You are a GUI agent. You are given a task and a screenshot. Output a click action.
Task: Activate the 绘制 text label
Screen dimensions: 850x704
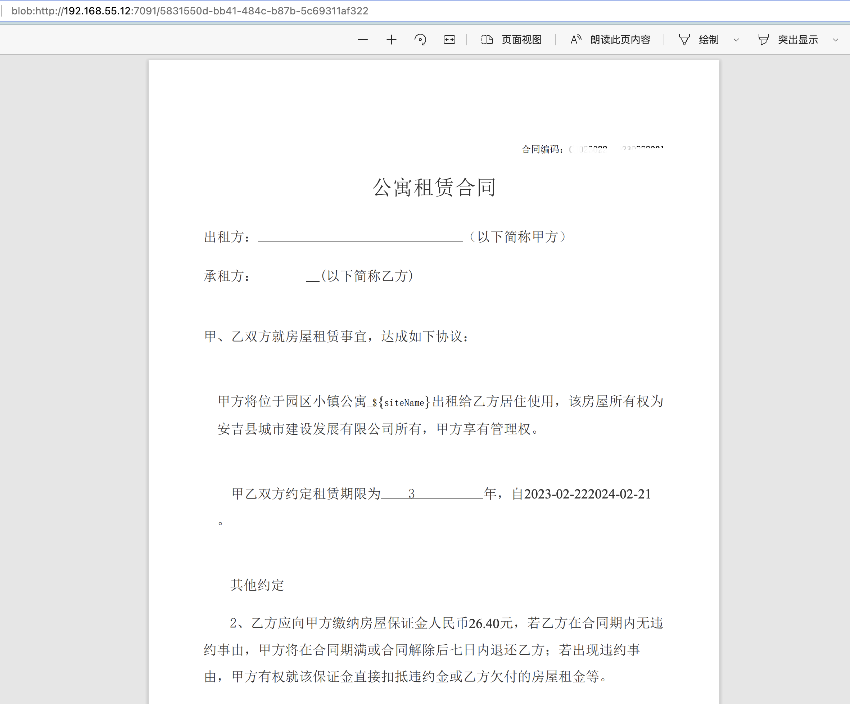708,40
